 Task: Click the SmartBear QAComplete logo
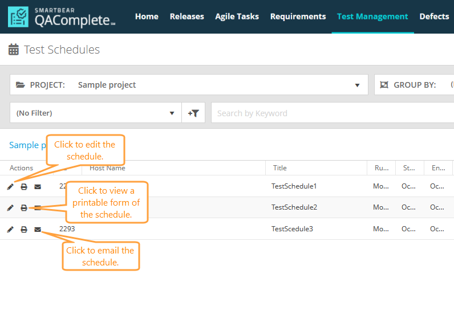click(x=62, y=17)
